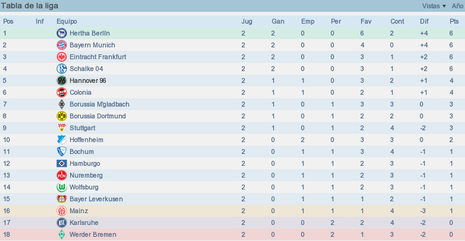Screen dimensions: 465x241
Task: Open the Año option in header
Action: 457,6
